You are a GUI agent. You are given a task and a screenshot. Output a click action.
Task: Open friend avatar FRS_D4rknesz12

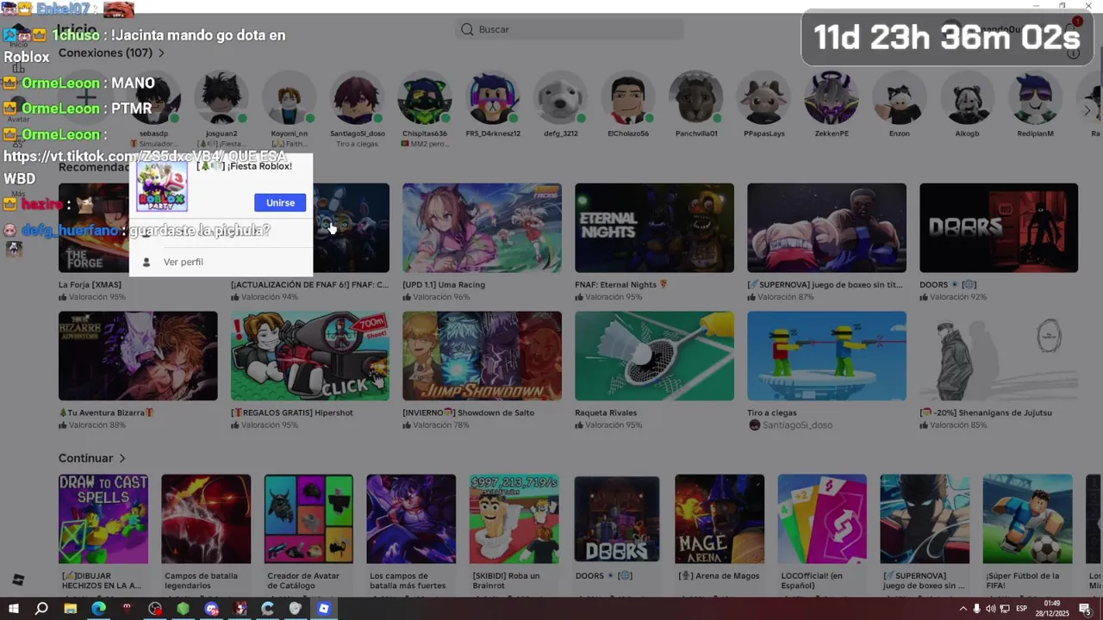[x=493, y=98]
